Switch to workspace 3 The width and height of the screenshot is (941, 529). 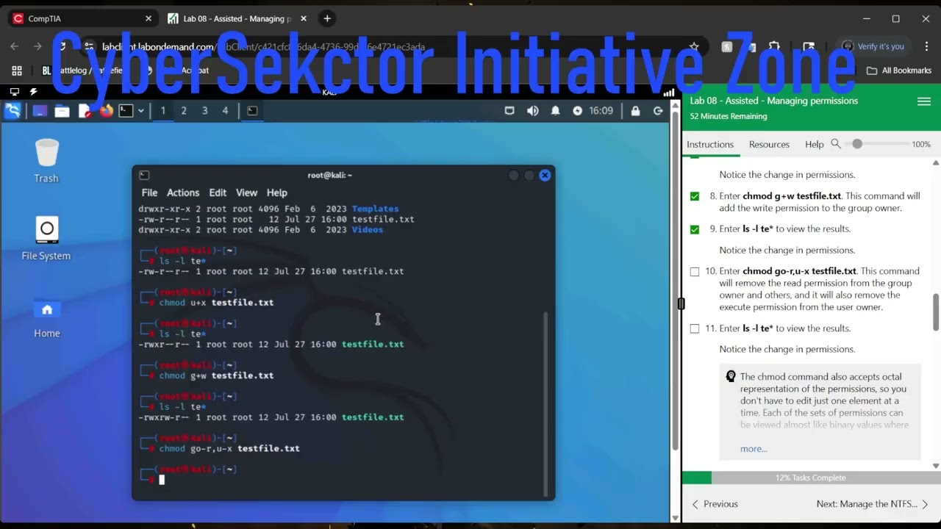pos(204,111)
